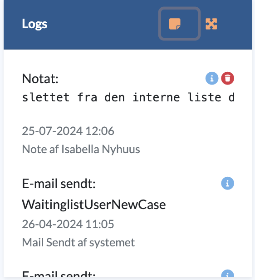Open info for WaitinglistUserNewCase email entry
The image size is (255, 280).
(x=228, y=183)
